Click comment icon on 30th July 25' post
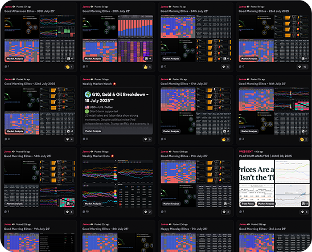This screenshot has width=312, height=252. 6,67
